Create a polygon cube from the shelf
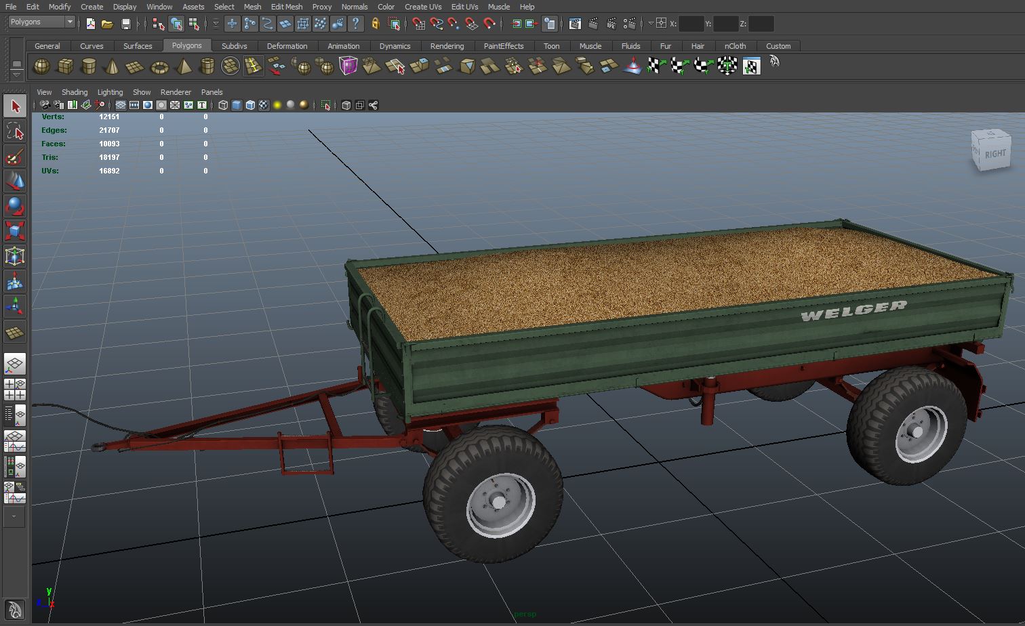The width and height of the screenshot is (1025, 626). (65, 66)
